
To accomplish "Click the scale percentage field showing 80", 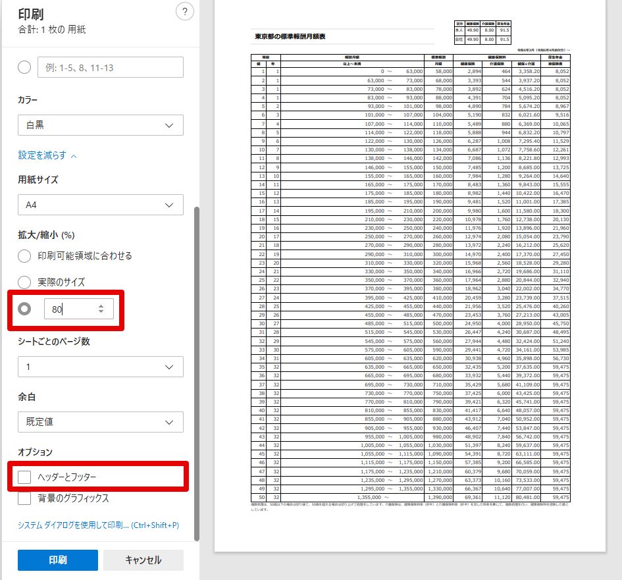I will [x=78, y=309].
